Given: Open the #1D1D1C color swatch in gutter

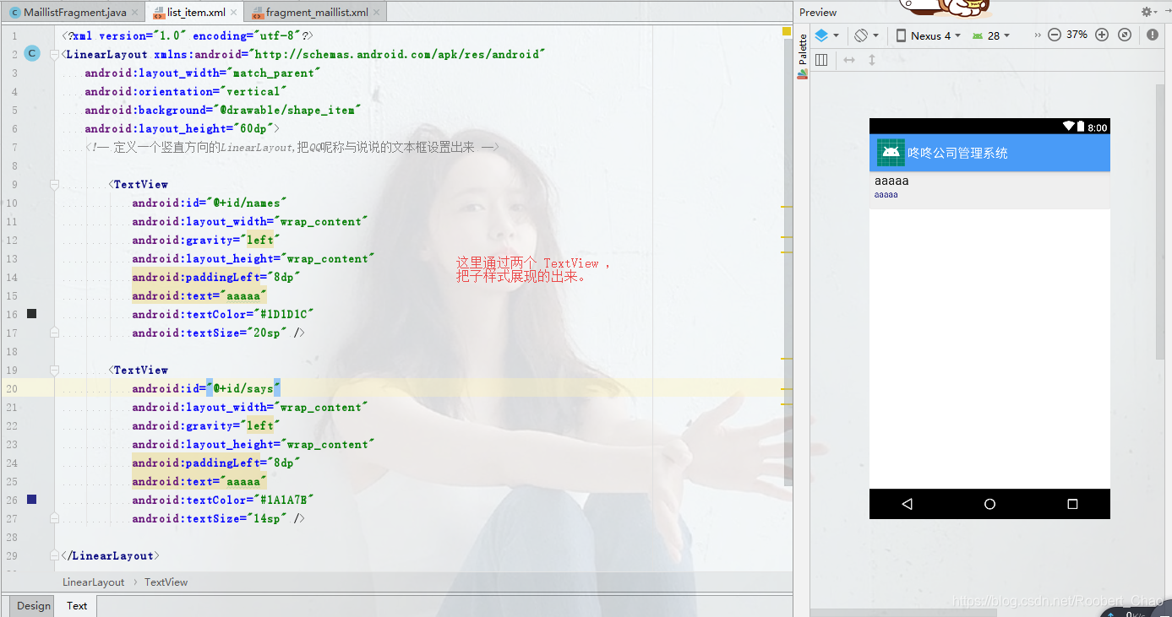Looking at the screenshot, I should tap(32, 314).
